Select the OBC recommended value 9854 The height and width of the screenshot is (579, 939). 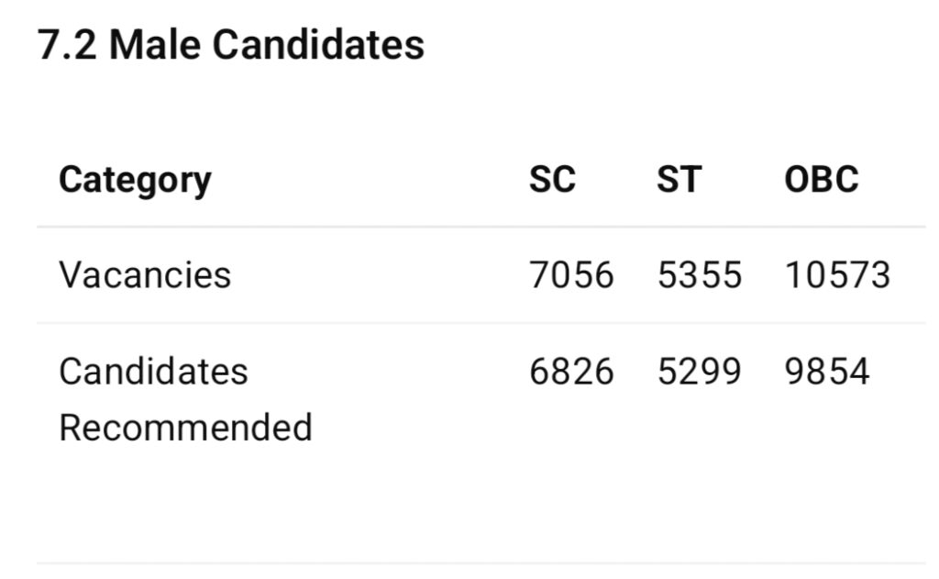827,372
